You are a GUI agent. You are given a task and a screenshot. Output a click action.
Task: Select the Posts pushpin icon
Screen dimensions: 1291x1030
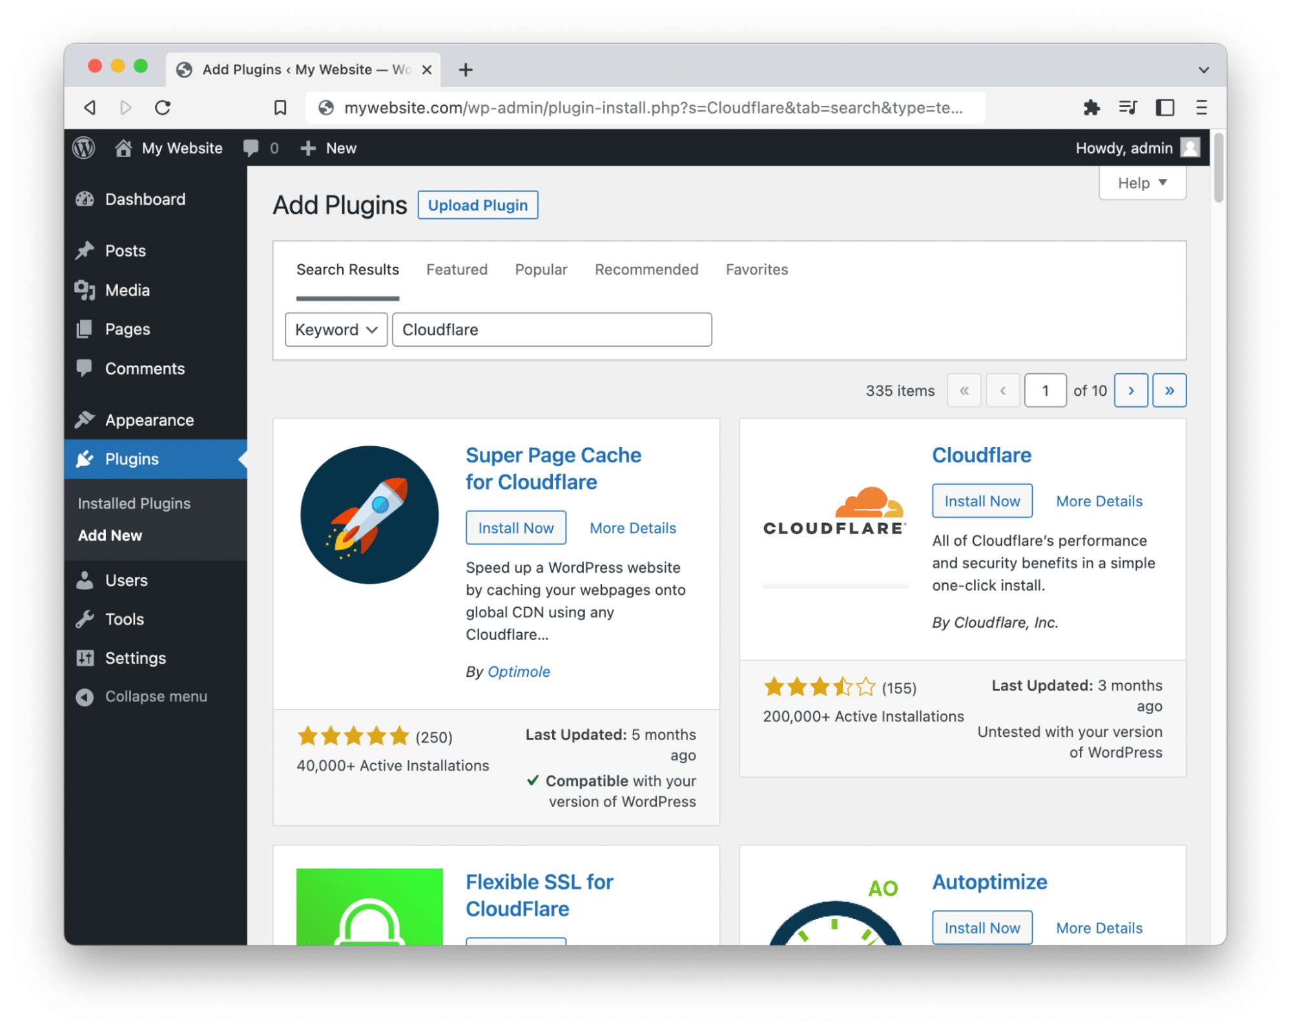click(85, 251)
